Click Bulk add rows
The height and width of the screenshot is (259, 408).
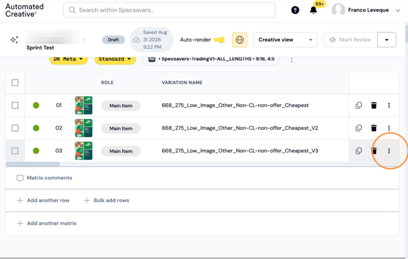click(x=107, y=200)
